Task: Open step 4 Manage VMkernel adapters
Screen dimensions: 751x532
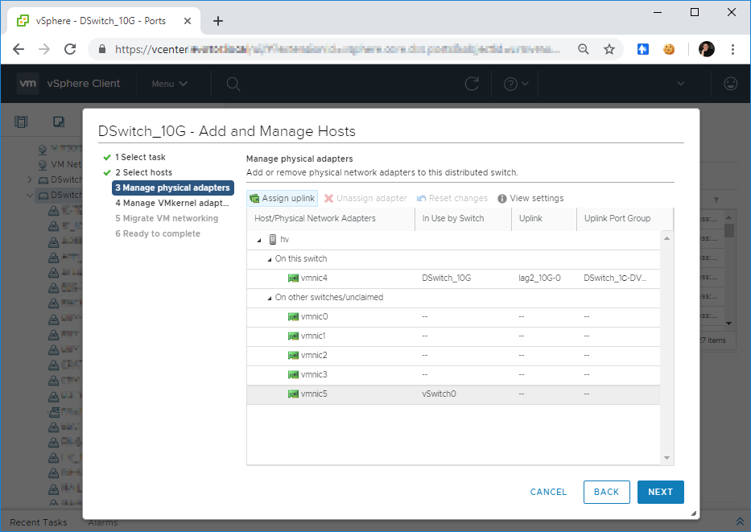Action: (x=172, y=203)
